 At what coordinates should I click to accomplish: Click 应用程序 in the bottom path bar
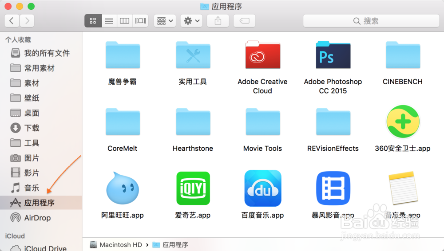pyautogui.click(x=170, y=245)
